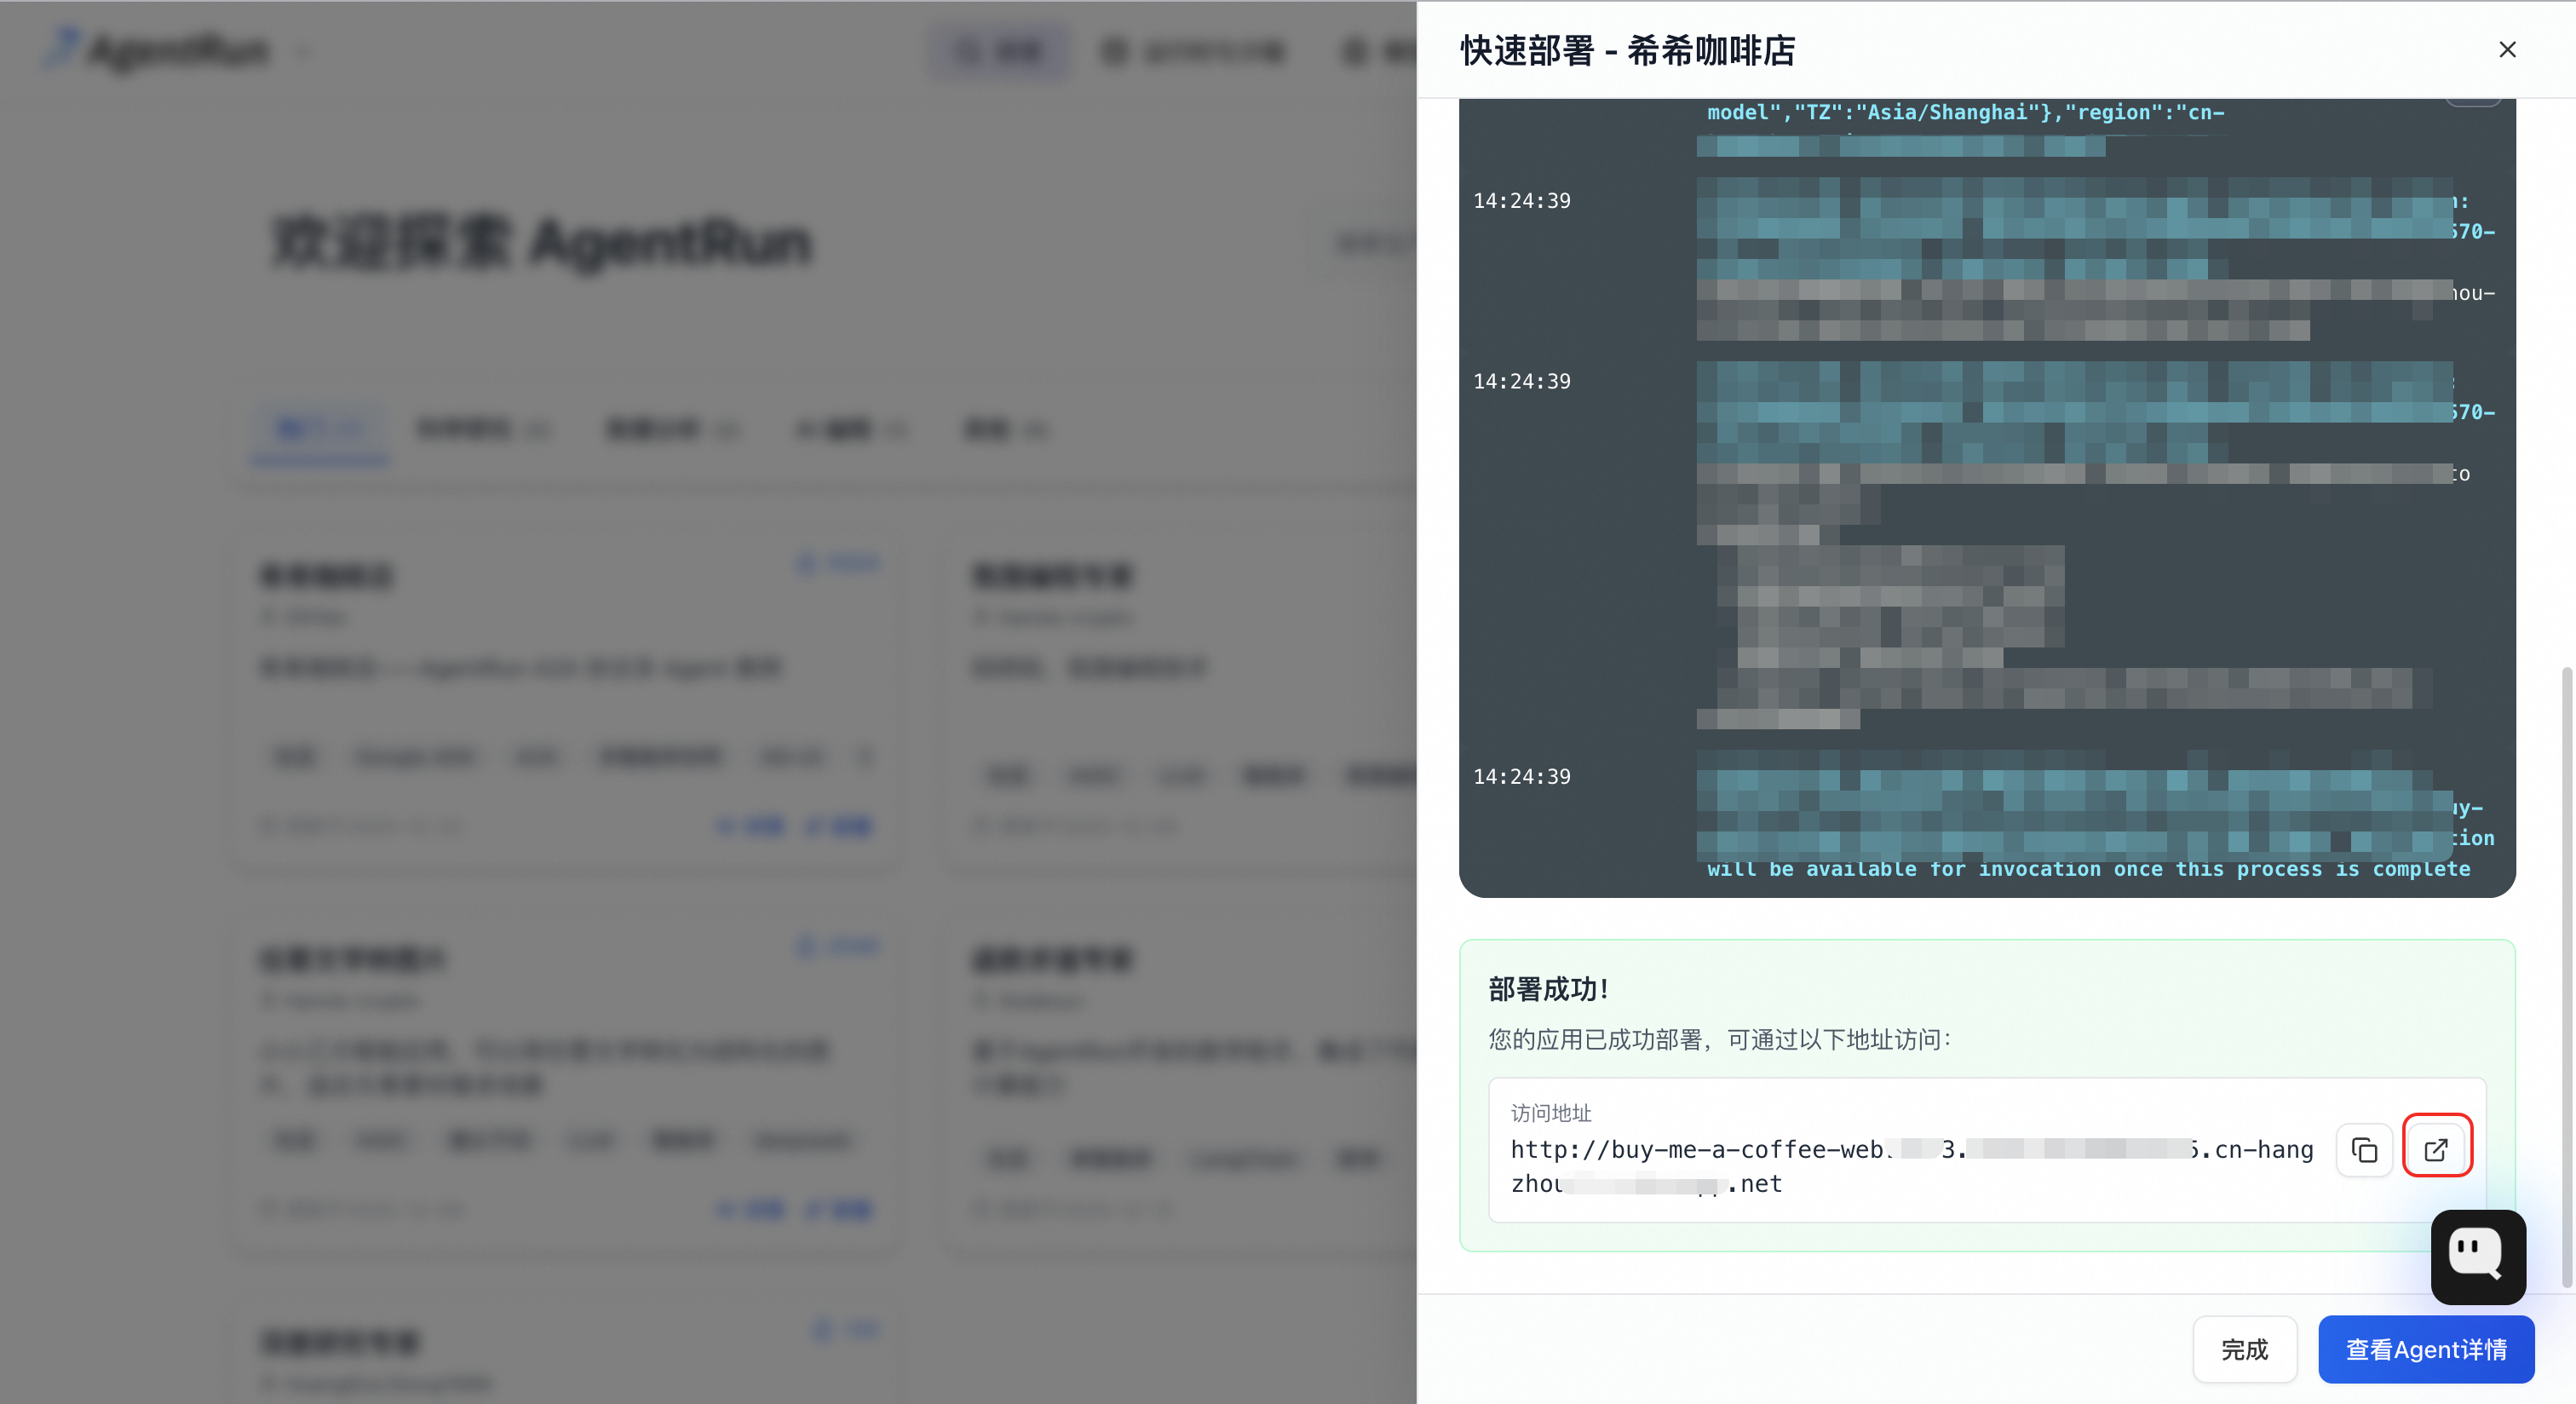Close the 快速部署 drawer panel
Viewport: 2576px width, 1404px height.
(x=2506, y=50)
